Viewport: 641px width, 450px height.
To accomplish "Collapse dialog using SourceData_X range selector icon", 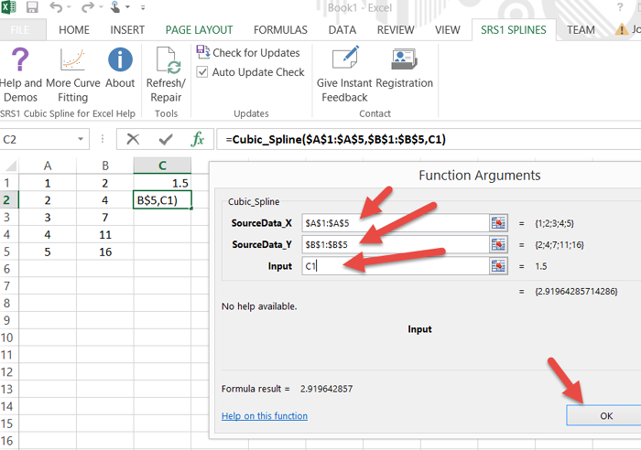I will coord(498,223).
